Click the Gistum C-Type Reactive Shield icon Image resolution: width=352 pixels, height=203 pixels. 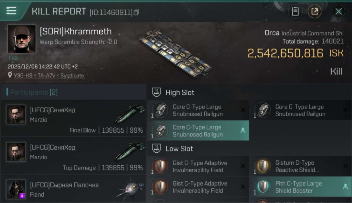(263, 166)
